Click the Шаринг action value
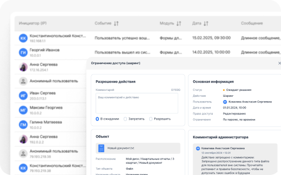Screen dimensions: 281x175 click(228, 96)
